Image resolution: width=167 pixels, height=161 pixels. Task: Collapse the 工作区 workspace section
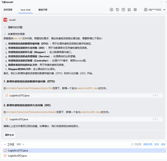tap(5, 144)
